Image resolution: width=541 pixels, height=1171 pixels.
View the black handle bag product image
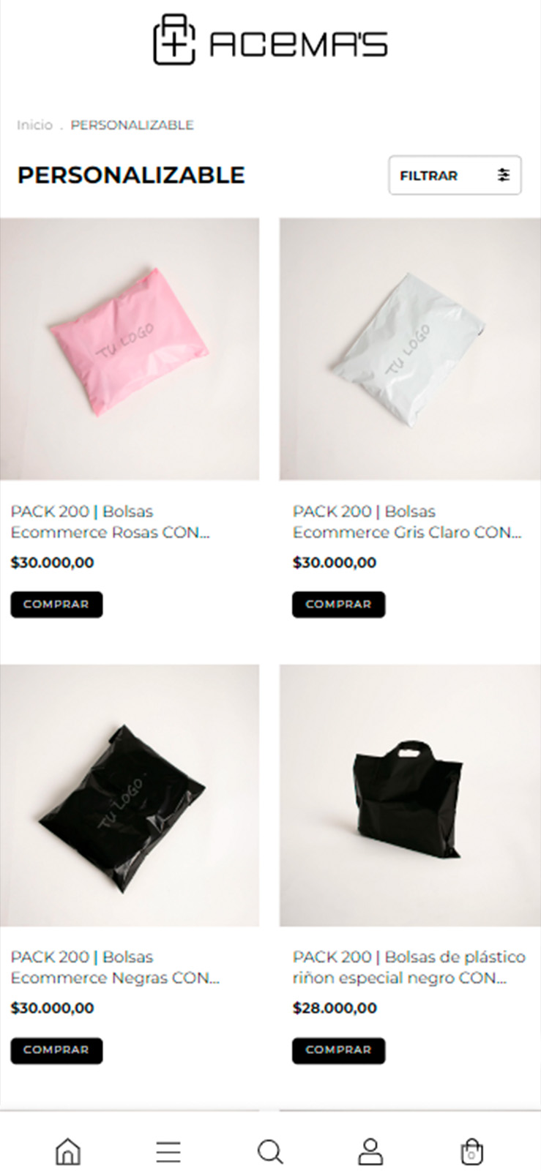coord(410,796)
